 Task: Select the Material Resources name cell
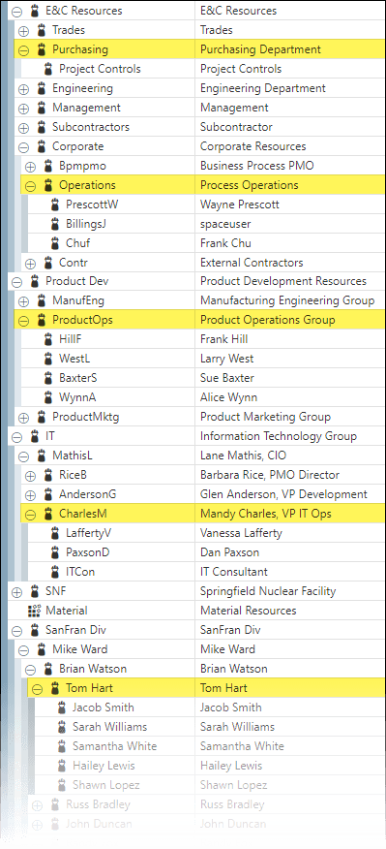pos(290,611)
